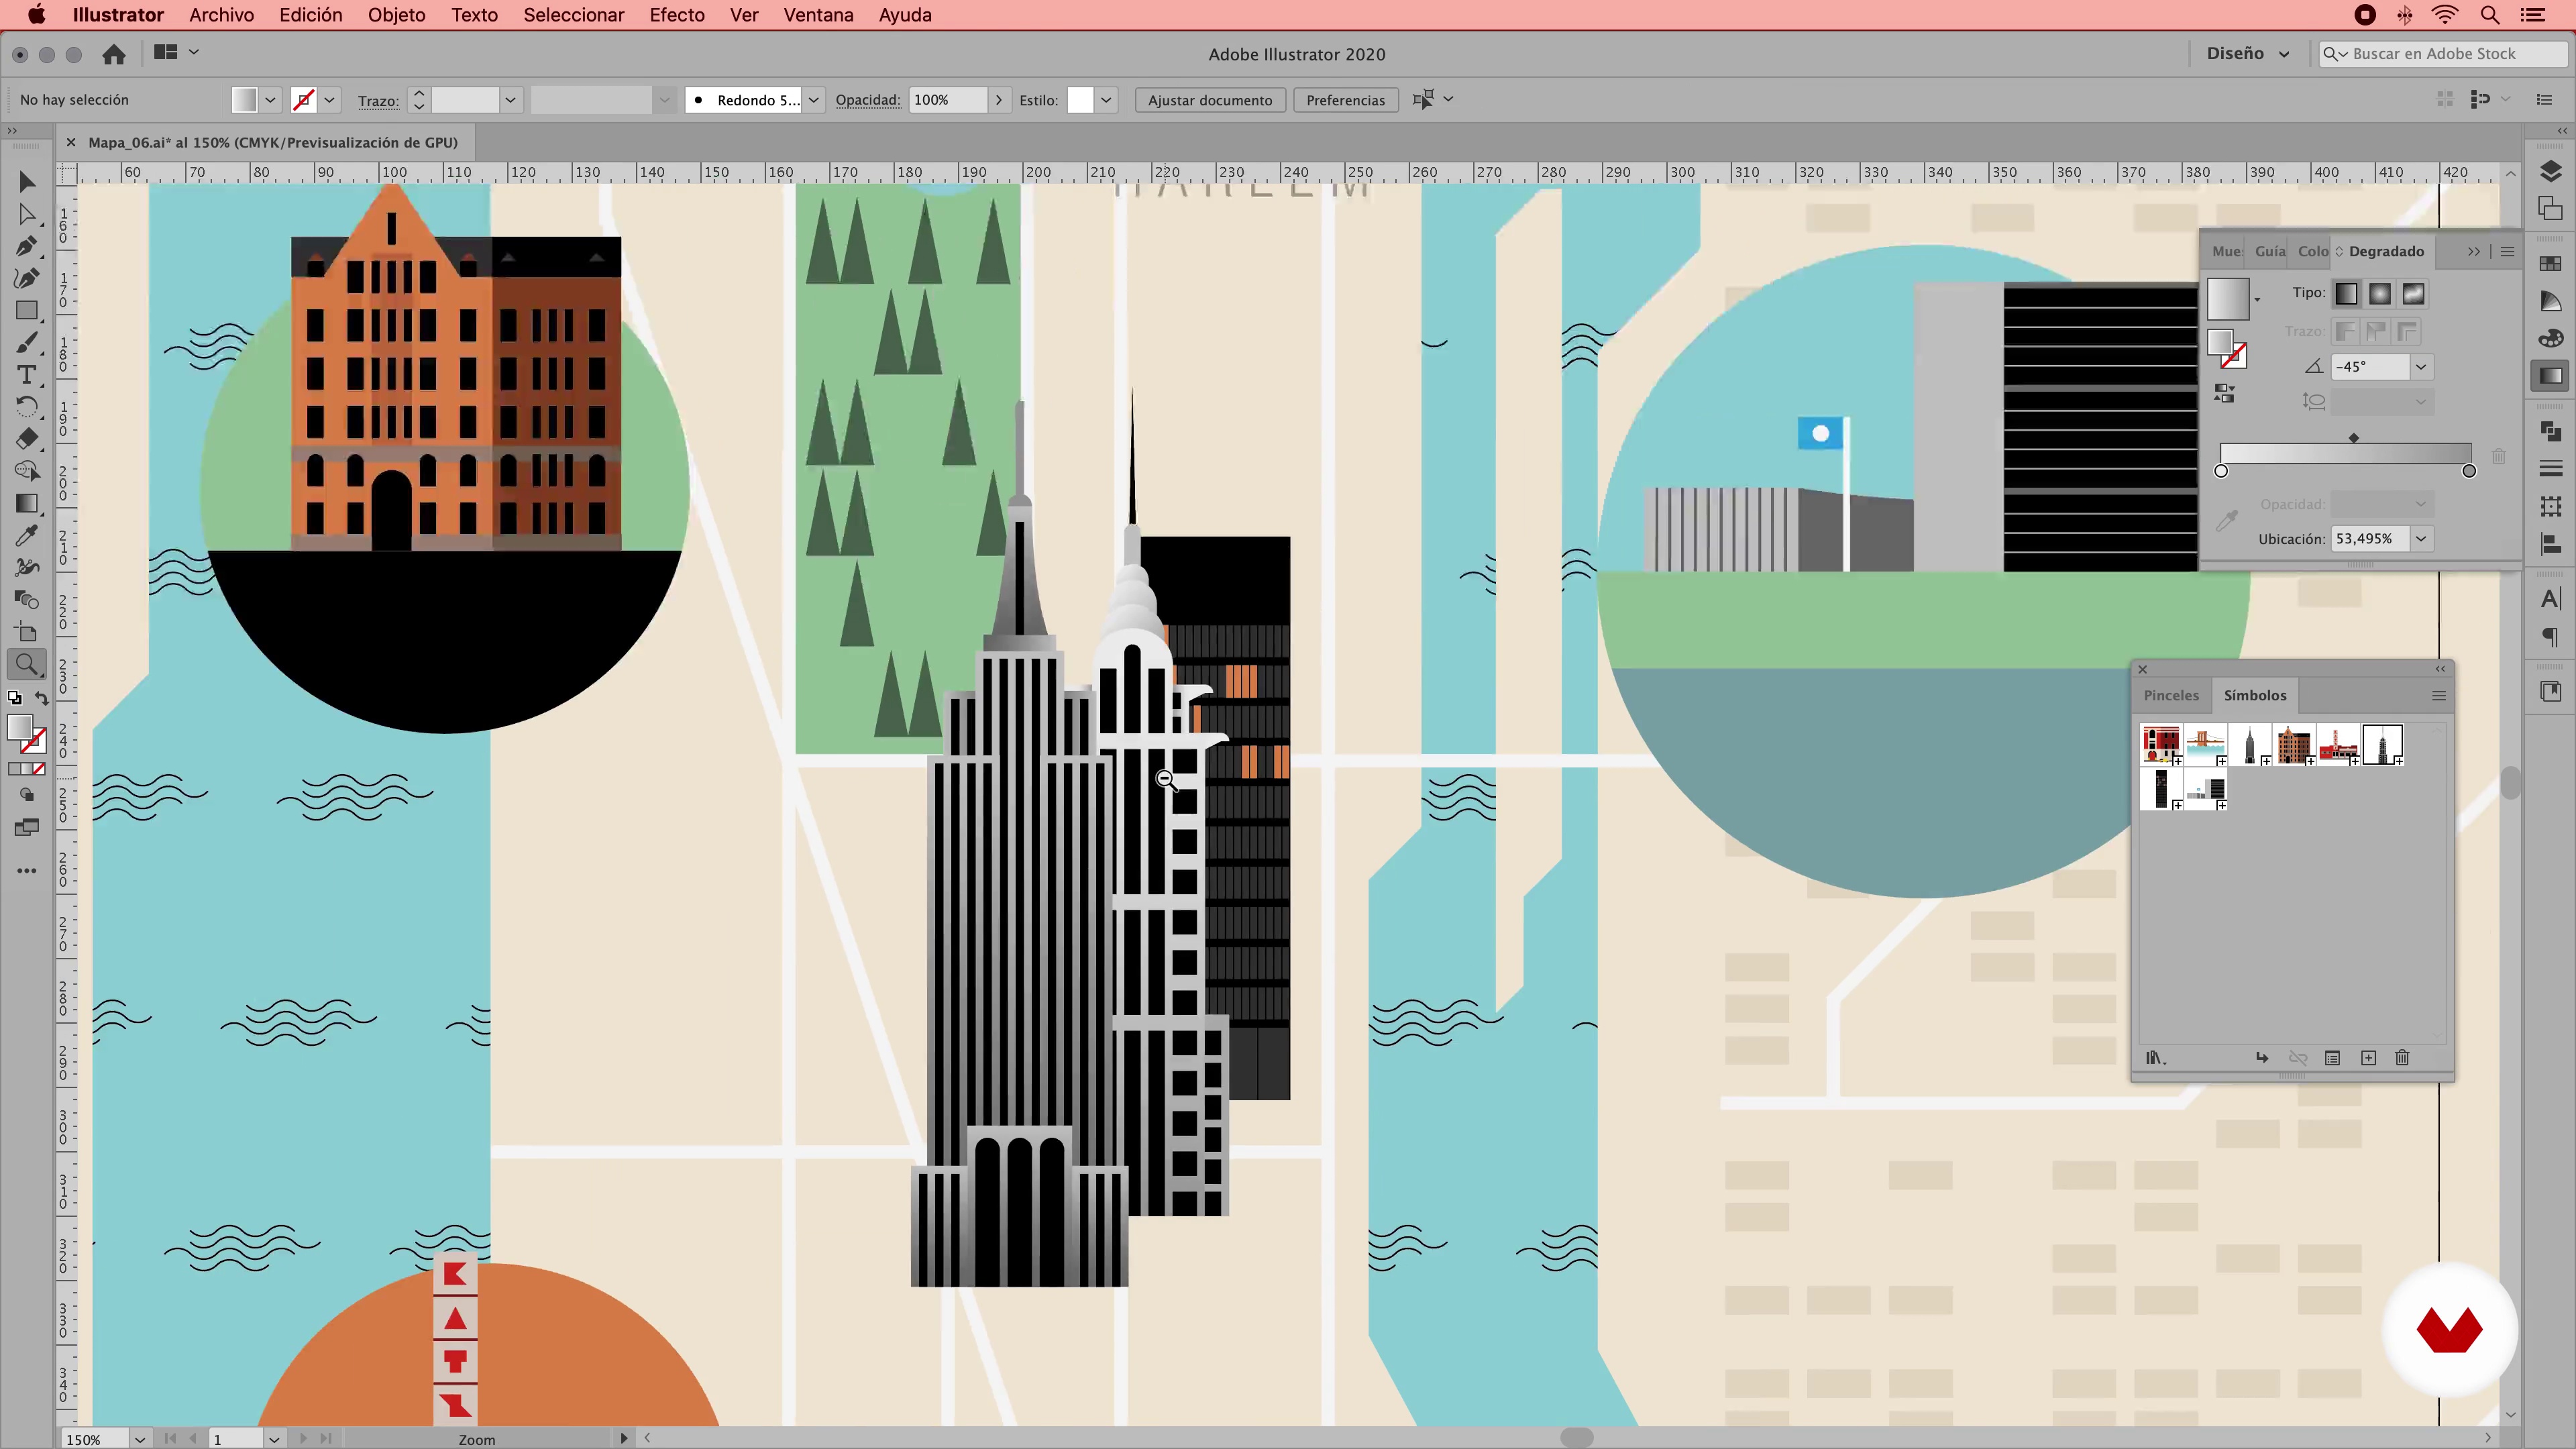The height and width of the screenshot is (1449, 2576).
Task: Swap fill and stroke colors
Action: [x=41, y=698]
